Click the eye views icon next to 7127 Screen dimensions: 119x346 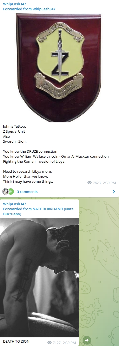[x=50, y=343]
